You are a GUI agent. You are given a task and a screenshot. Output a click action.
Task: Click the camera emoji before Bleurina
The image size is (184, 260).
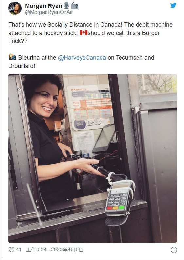[x=12, y=57]
